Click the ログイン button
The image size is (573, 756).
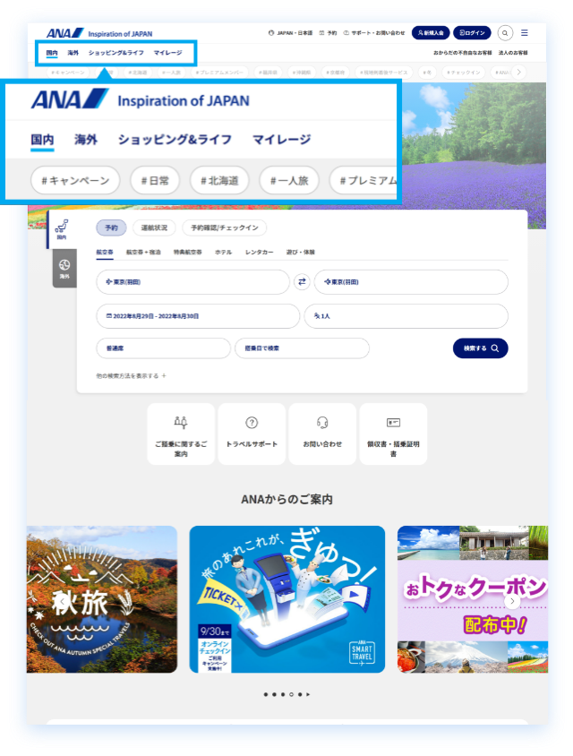tap(472, 33)
